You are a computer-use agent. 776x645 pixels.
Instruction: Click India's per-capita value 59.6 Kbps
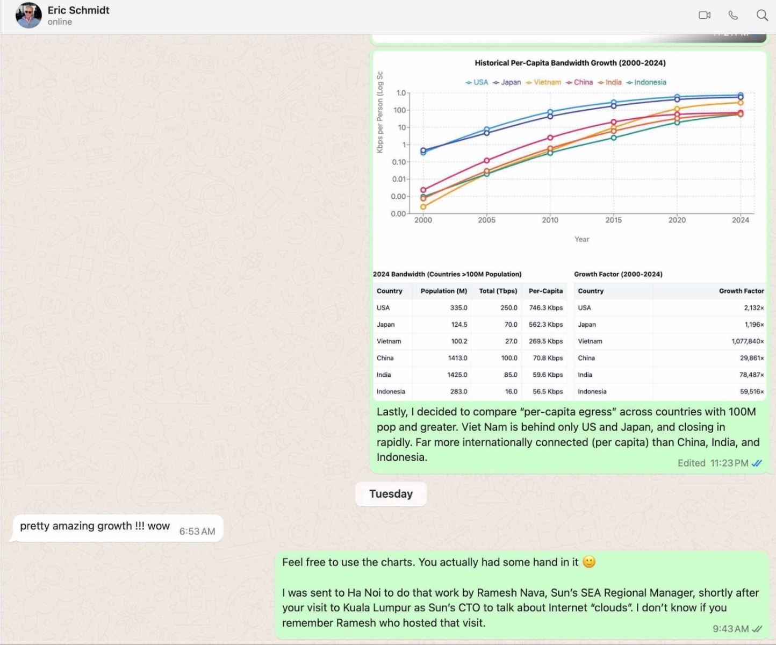[548, 375]
